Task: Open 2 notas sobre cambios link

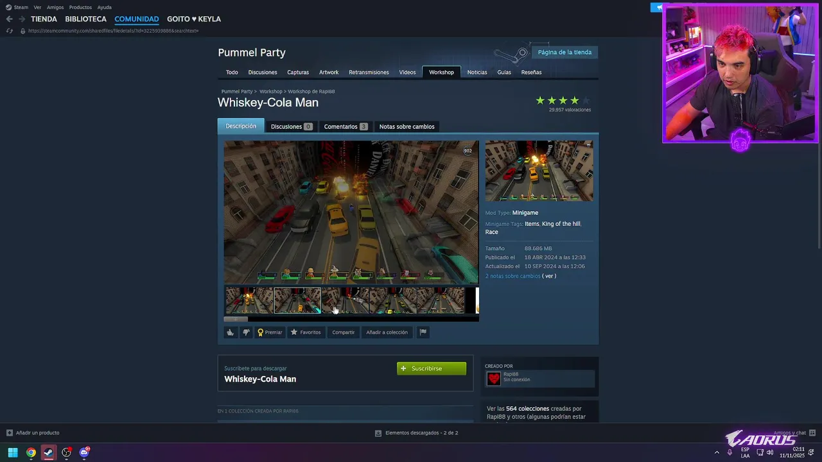Action: tap(512, 276)
